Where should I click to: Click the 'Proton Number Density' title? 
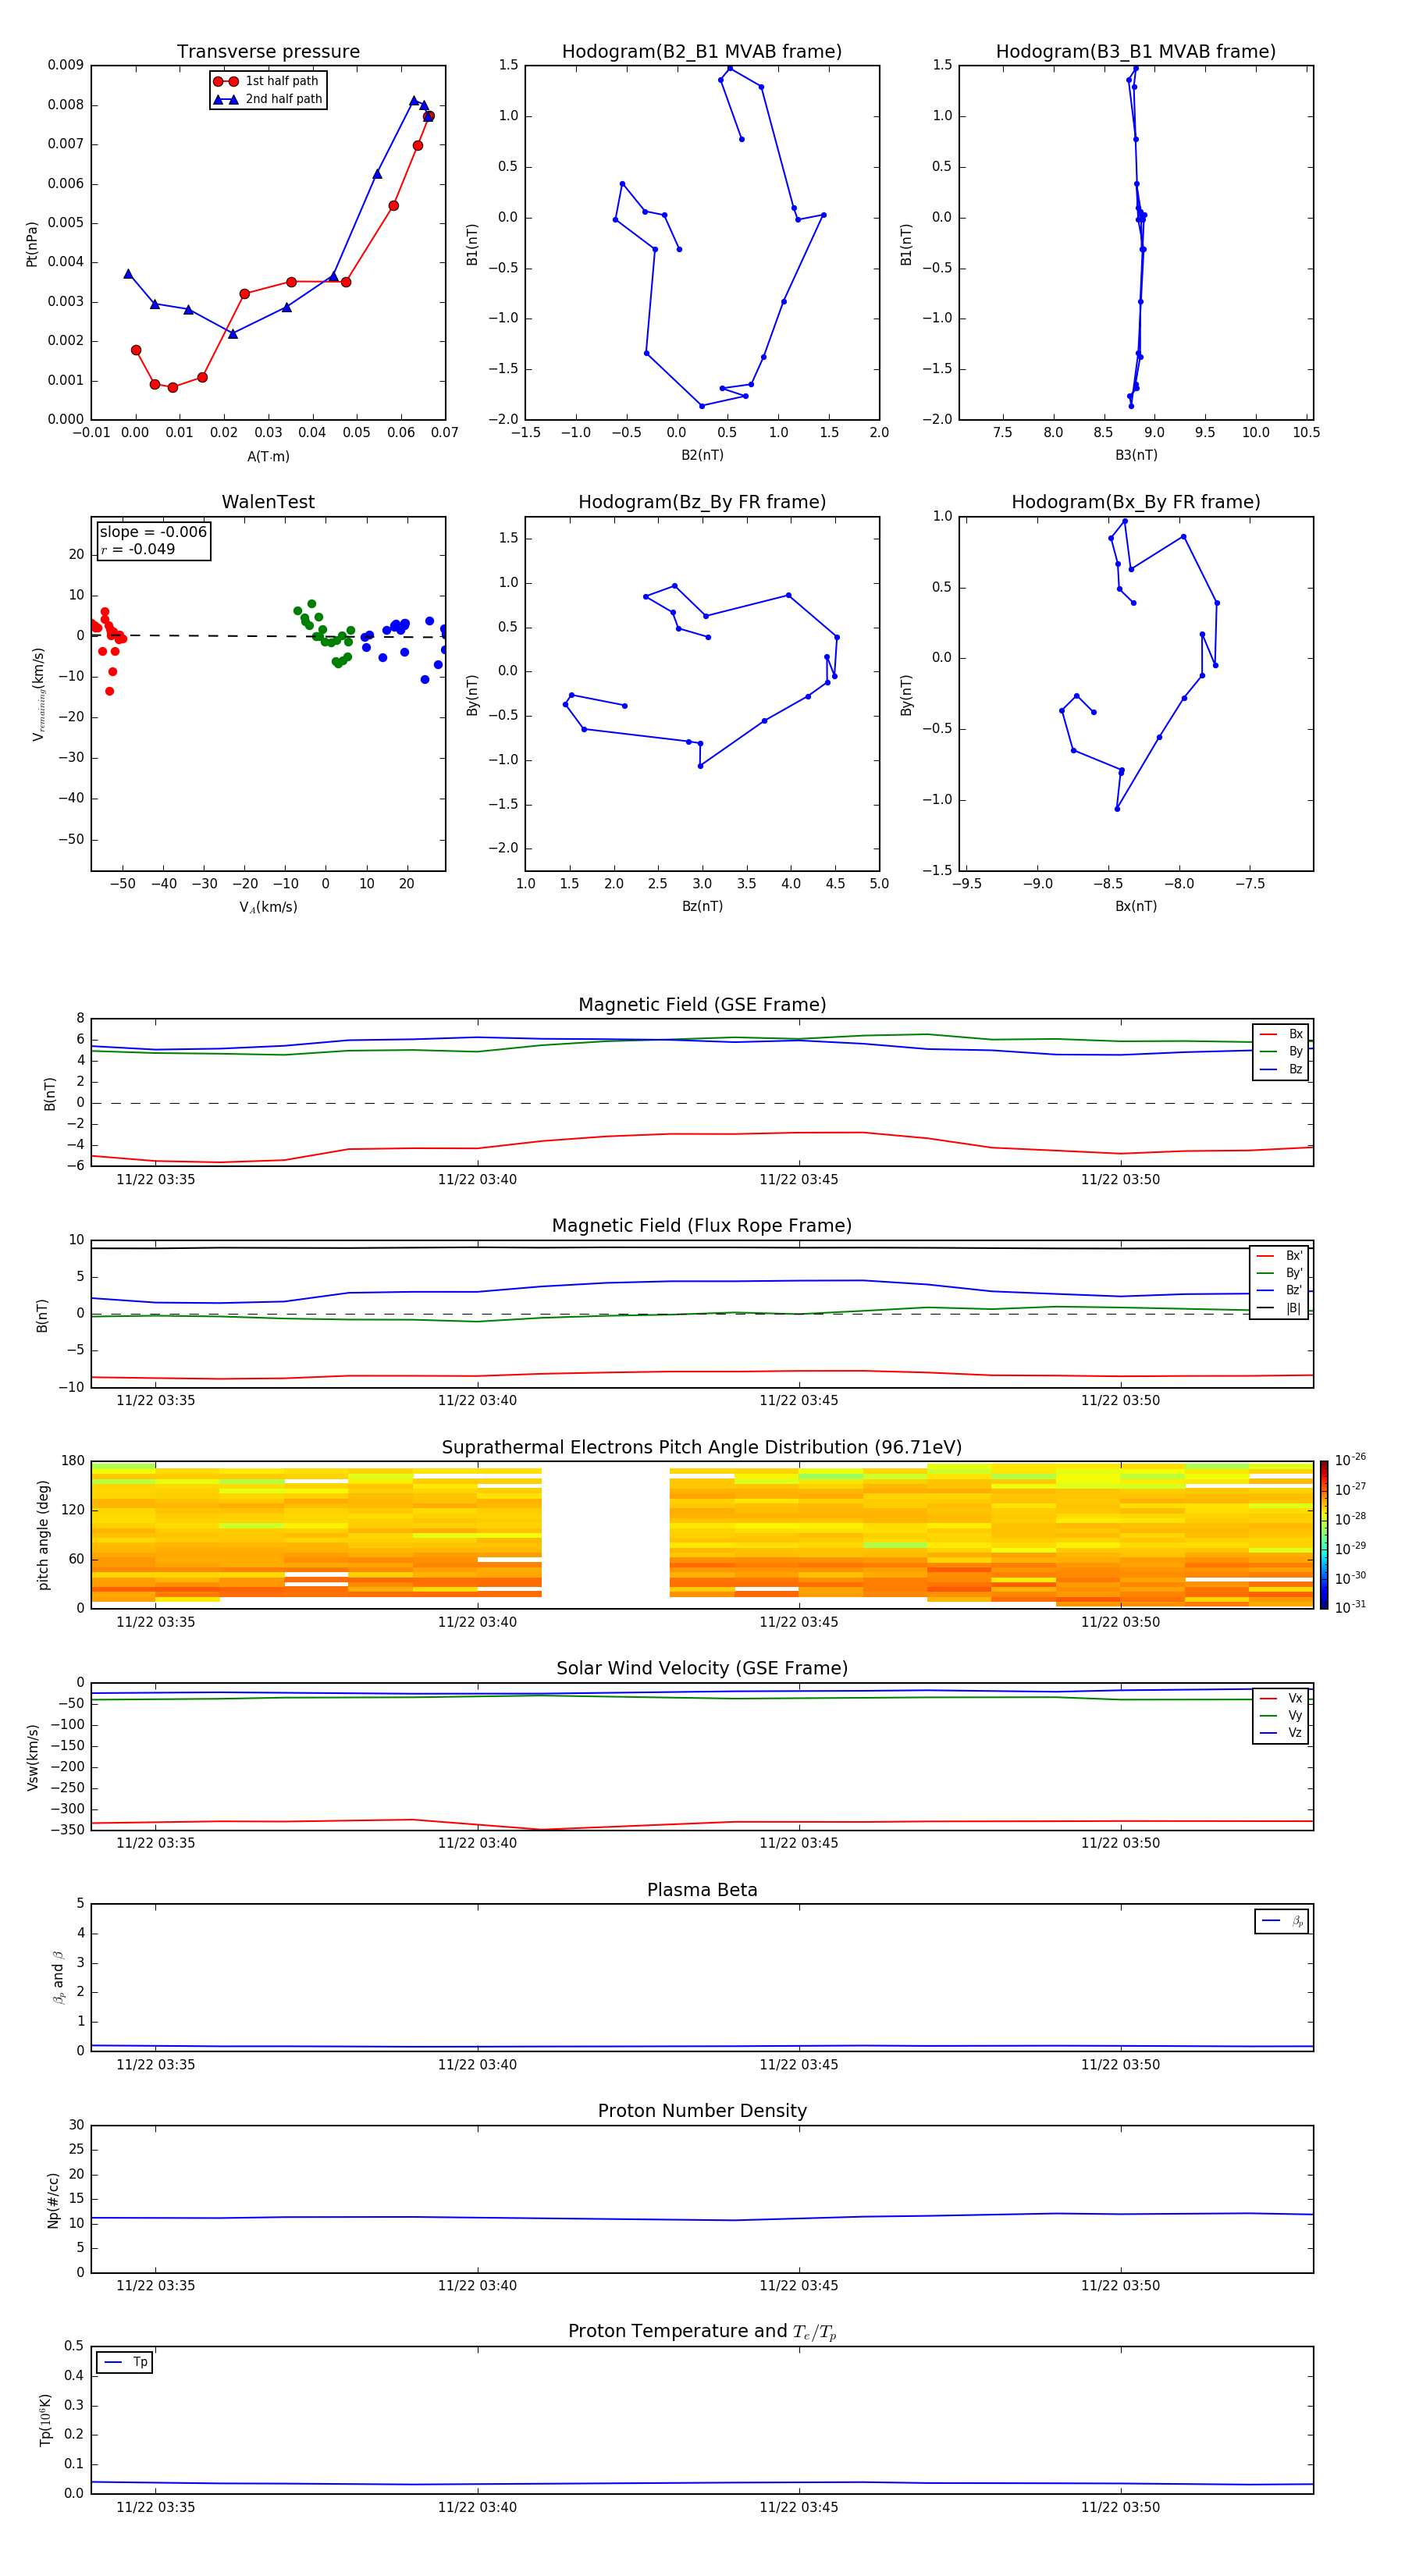coord(702,2111)
